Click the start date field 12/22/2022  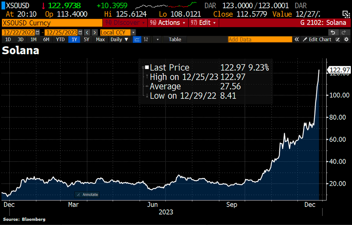pos(18,33)
